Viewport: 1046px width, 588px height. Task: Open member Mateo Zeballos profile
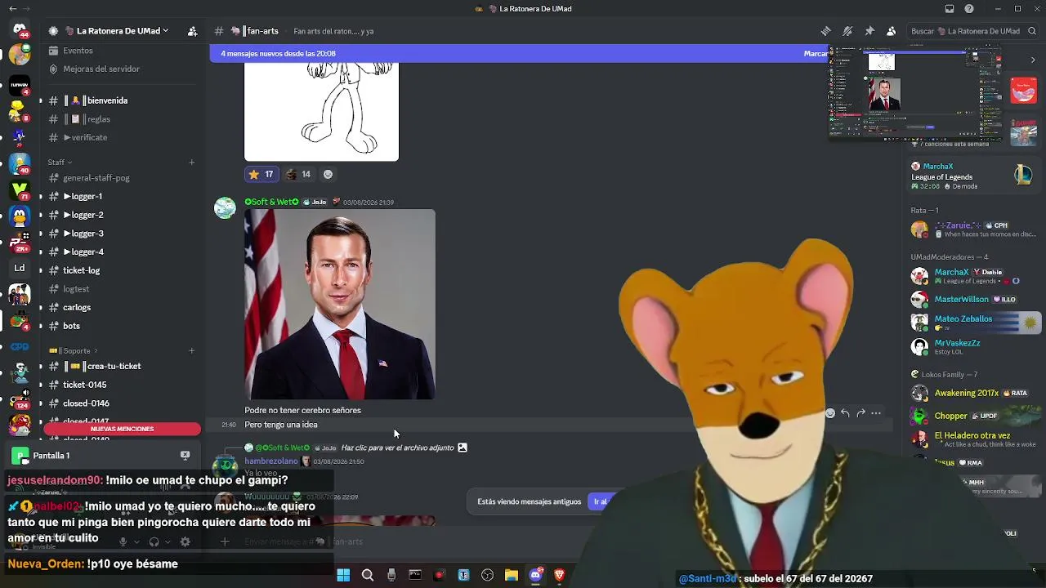click(974, 323)
